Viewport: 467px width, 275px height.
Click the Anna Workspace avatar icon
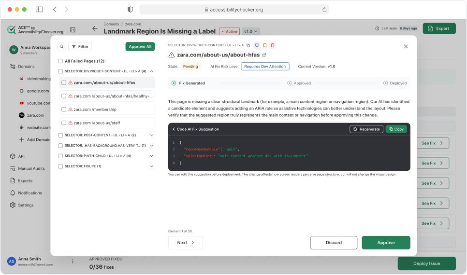pos(14,50)
